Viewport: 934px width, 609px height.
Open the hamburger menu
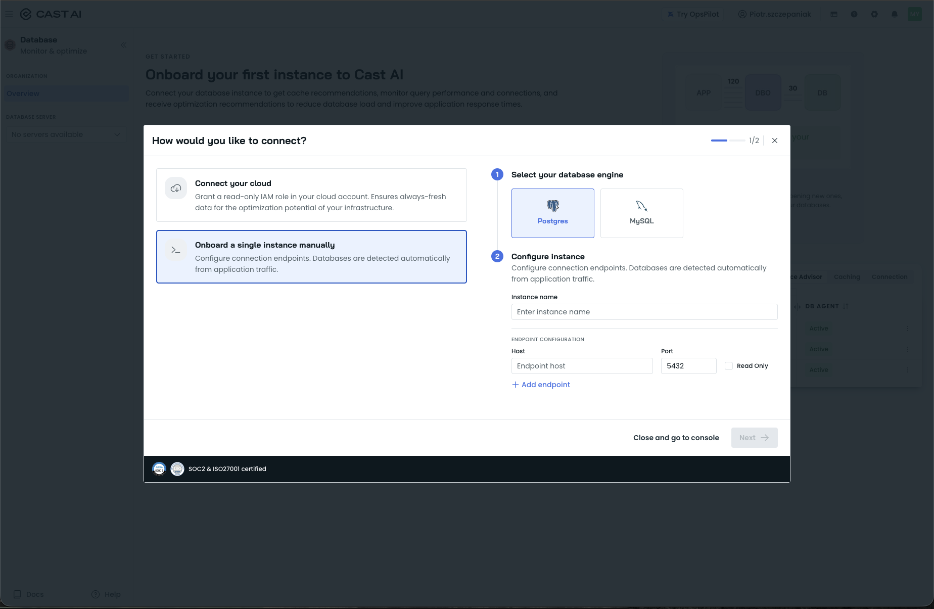click(9, 14)
